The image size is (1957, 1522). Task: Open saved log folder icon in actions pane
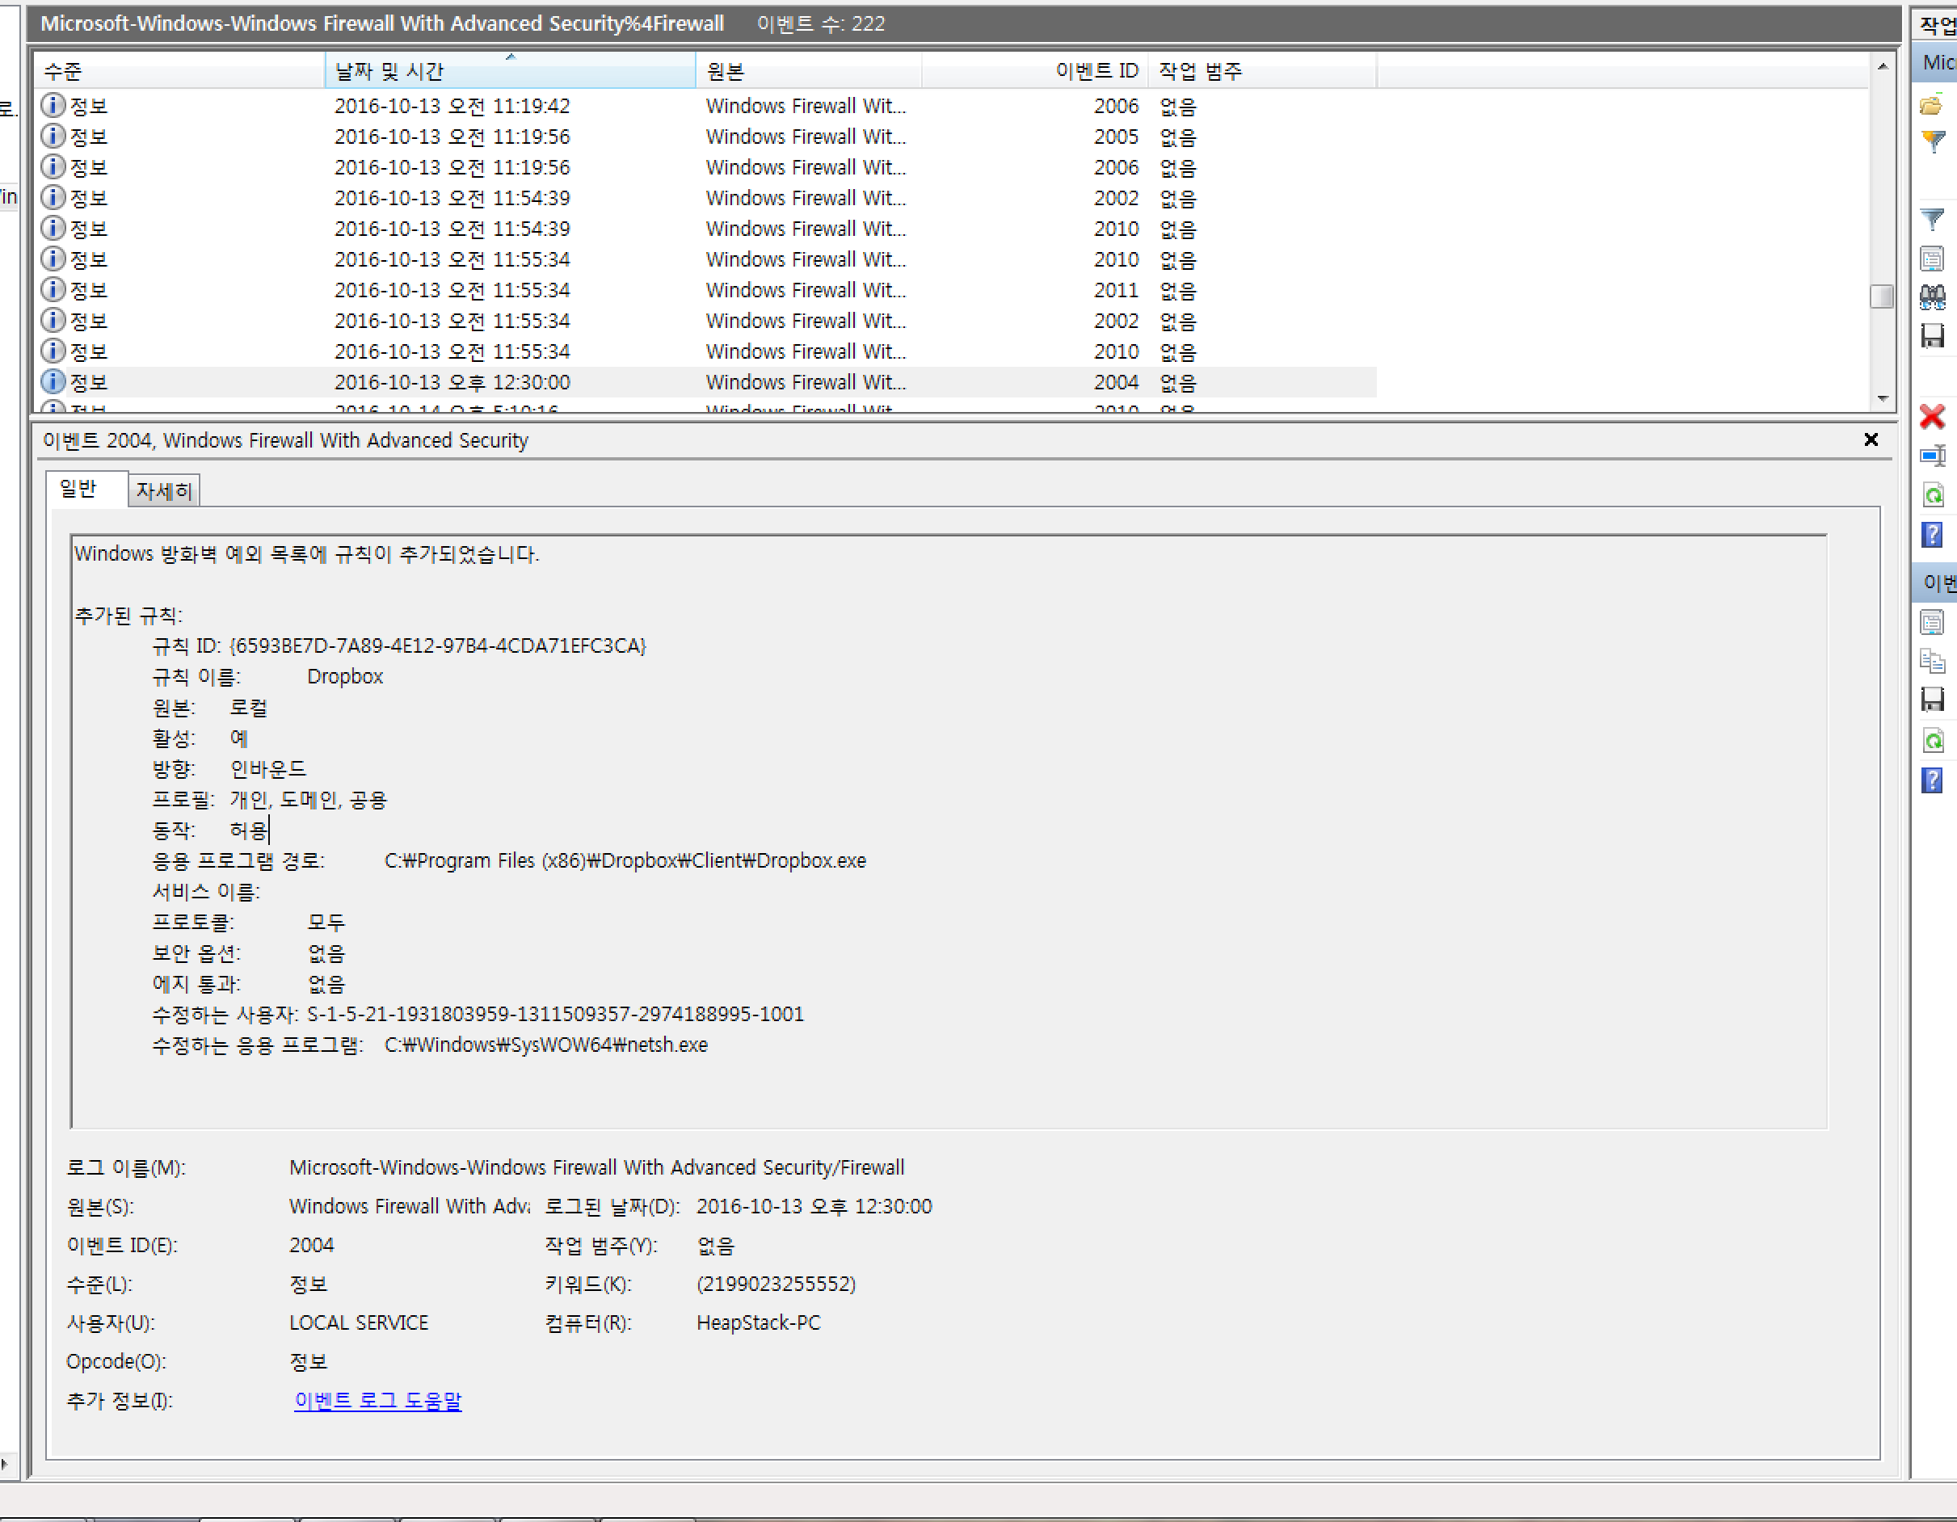tap(1932, 106)
